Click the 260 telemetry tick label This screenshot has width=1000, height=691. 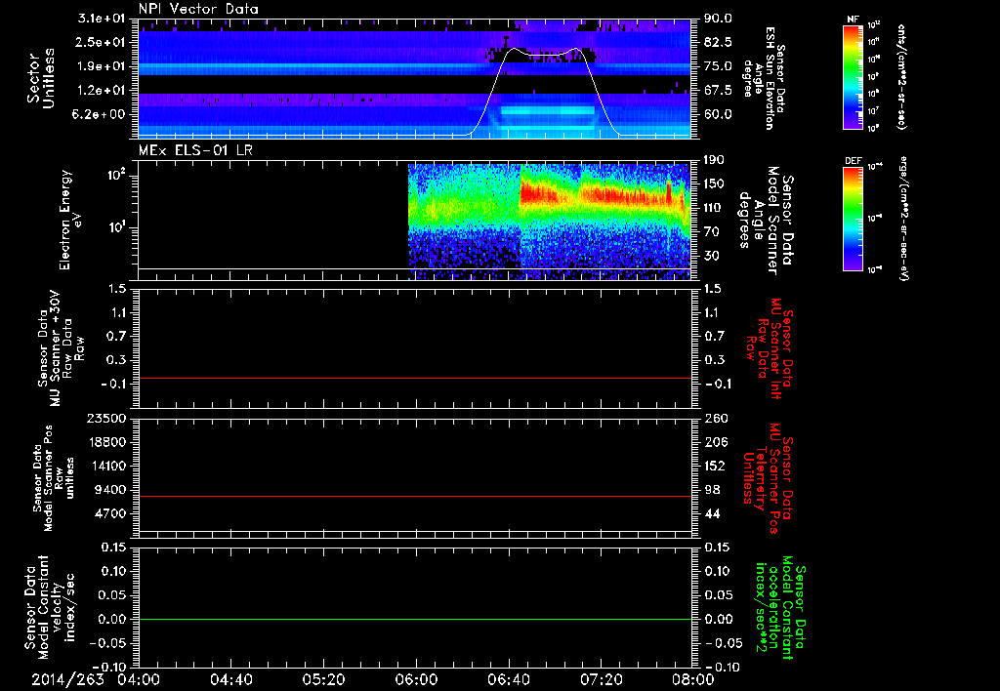coord(715,418)
